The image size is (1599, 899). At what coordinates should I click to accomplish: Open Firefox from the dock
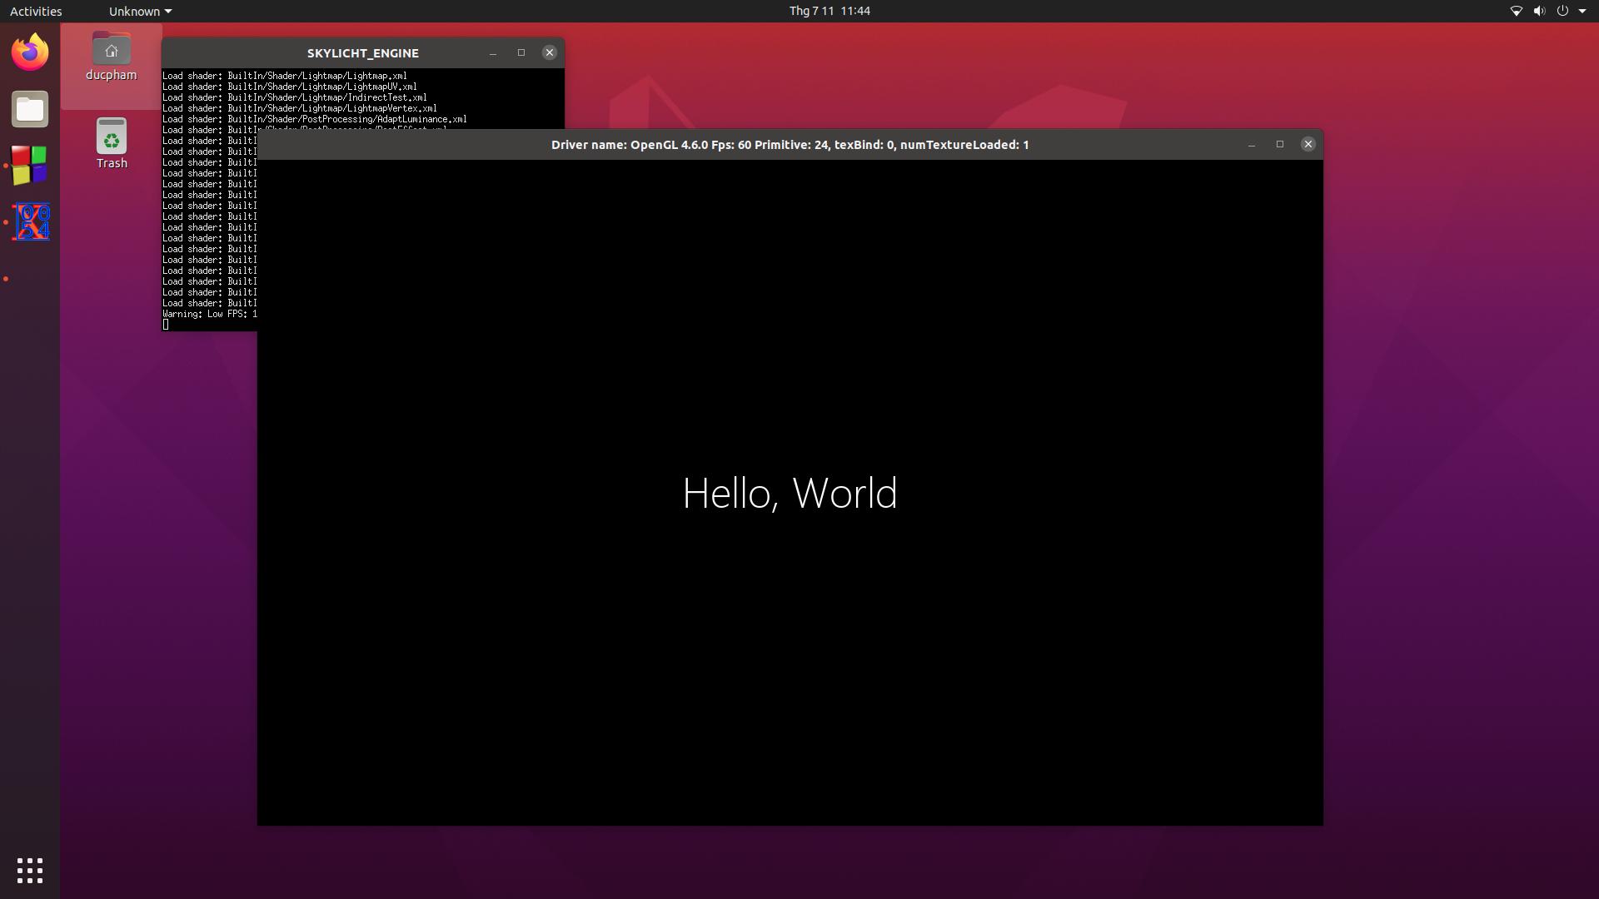30,52
